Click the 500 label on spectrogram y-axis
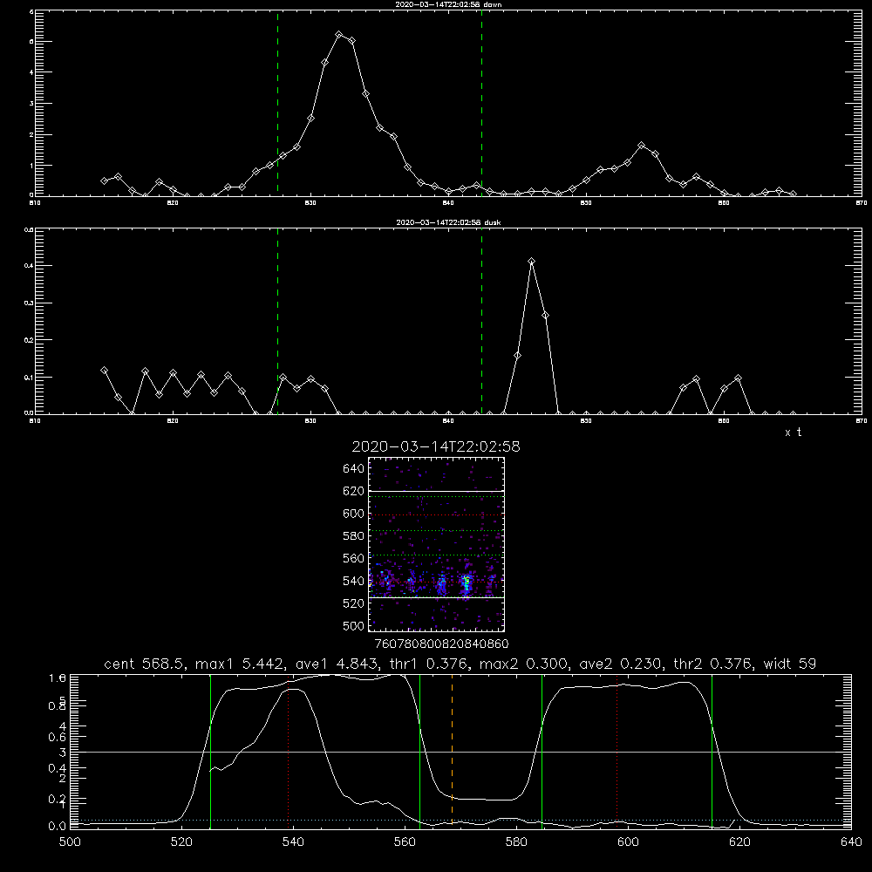The image size is (872, 872). coord(354,625)
